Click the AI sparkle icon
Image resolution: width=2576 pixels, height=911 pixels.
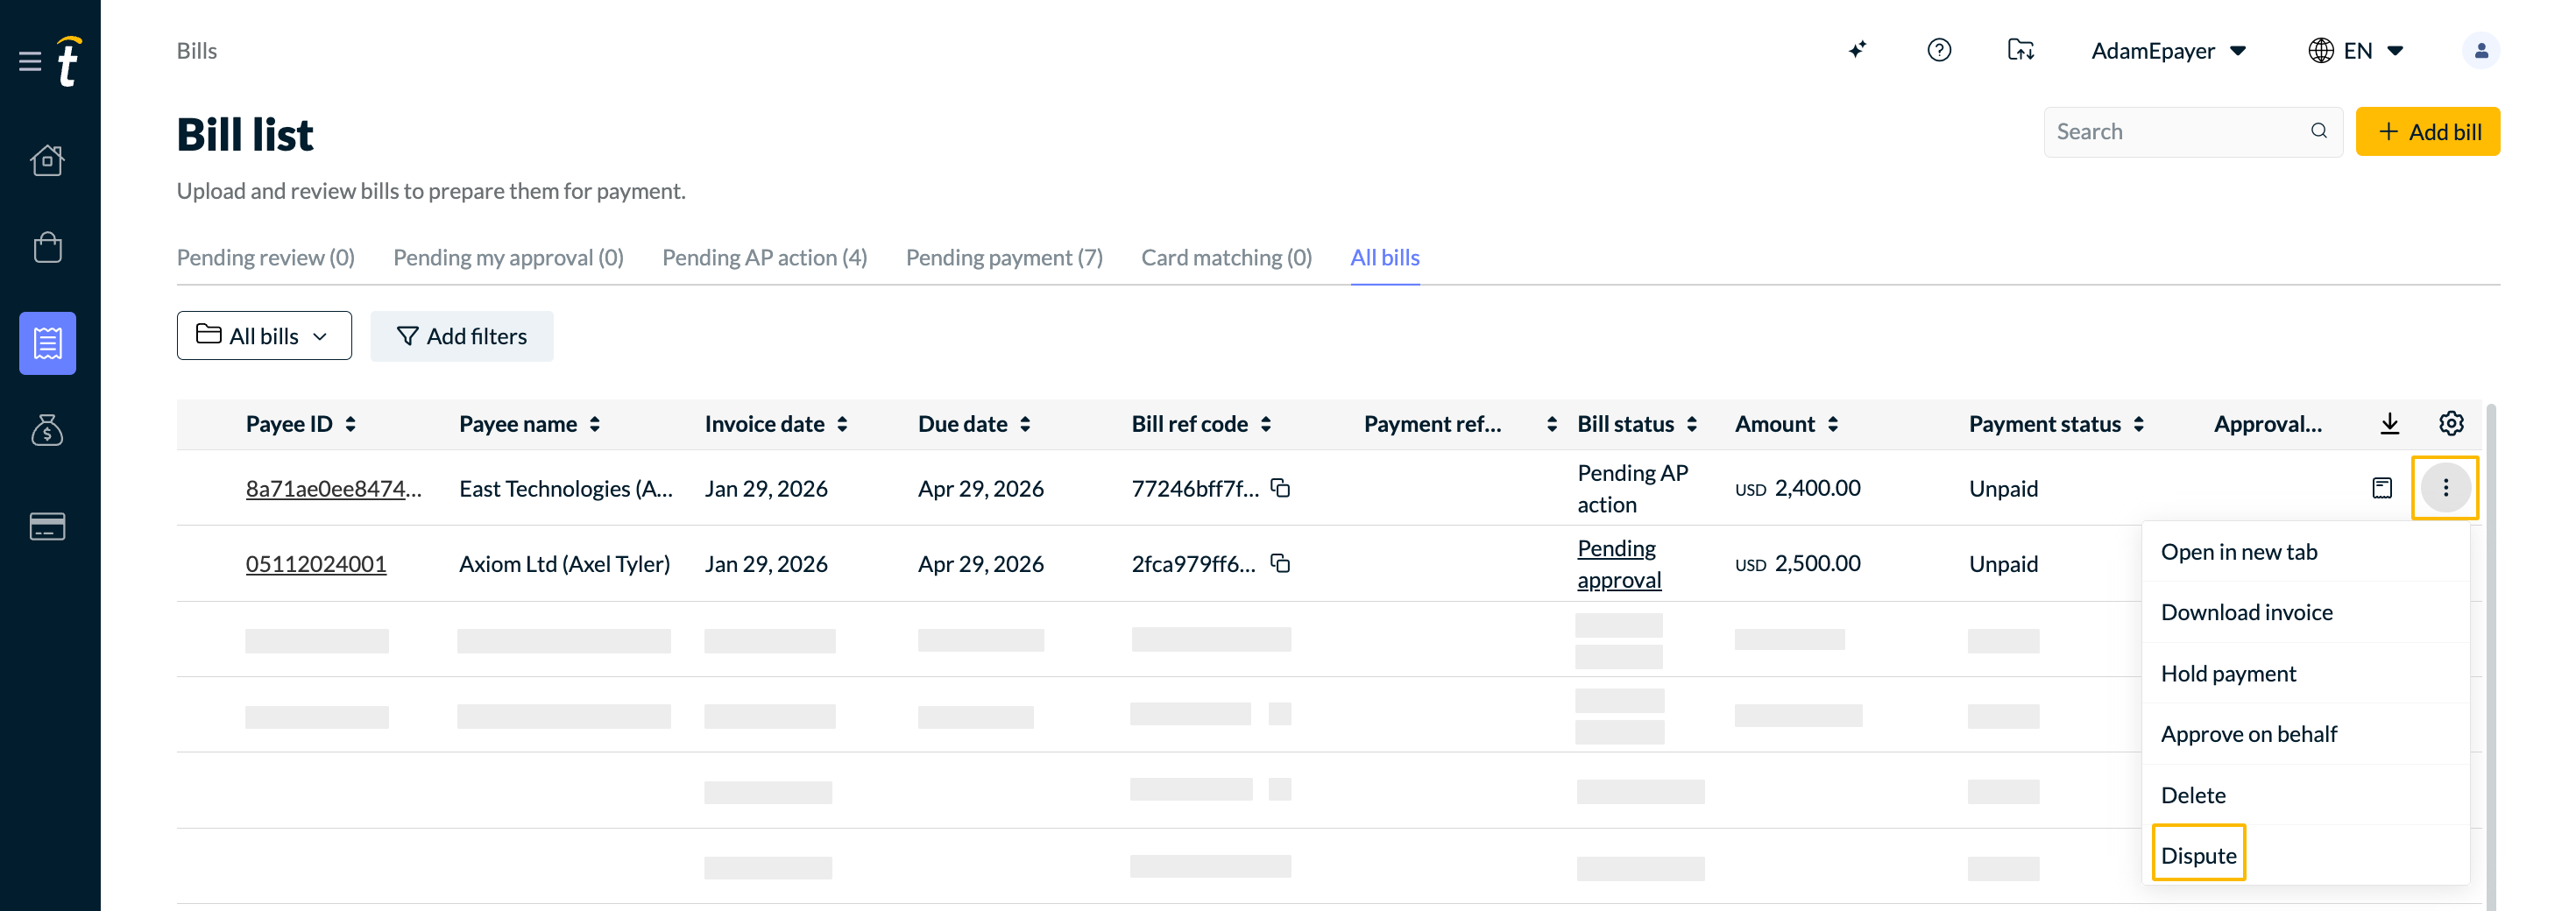(1857, 50)
